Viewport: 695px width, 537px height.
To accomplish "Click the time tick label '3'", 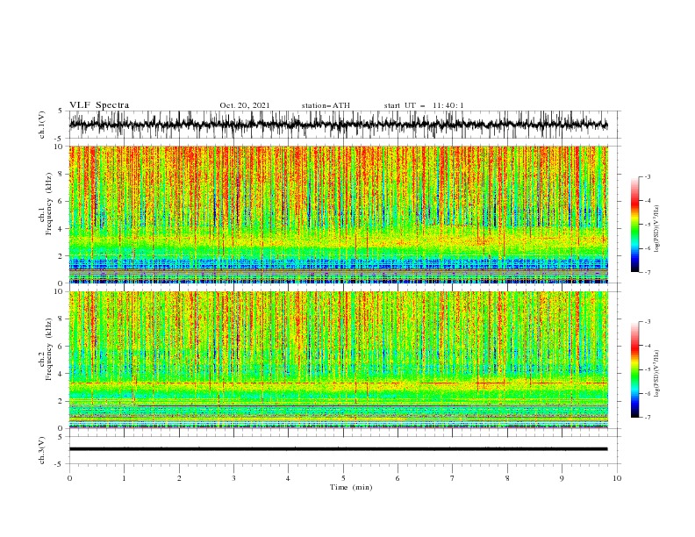I will (233, 478).
